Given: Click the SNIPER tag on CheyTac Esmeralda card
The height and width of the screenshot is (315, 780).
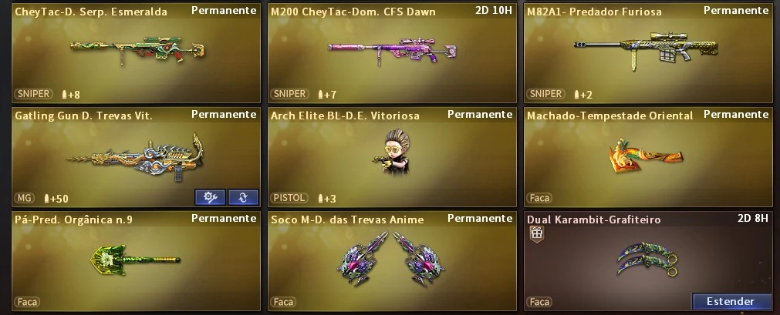Looking at the screenshot, I should [x=34, y=94].
